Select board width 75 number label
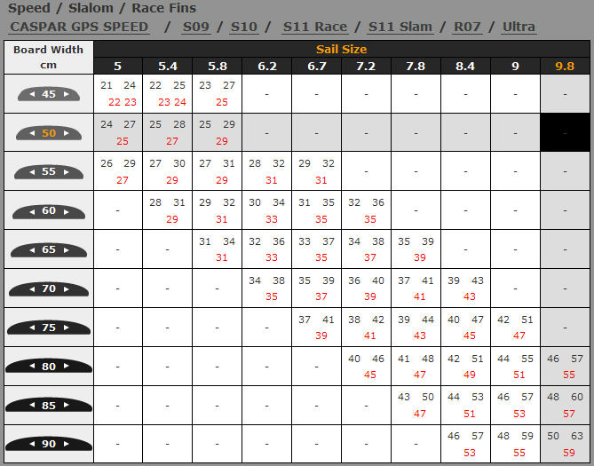 click(49, 328)
